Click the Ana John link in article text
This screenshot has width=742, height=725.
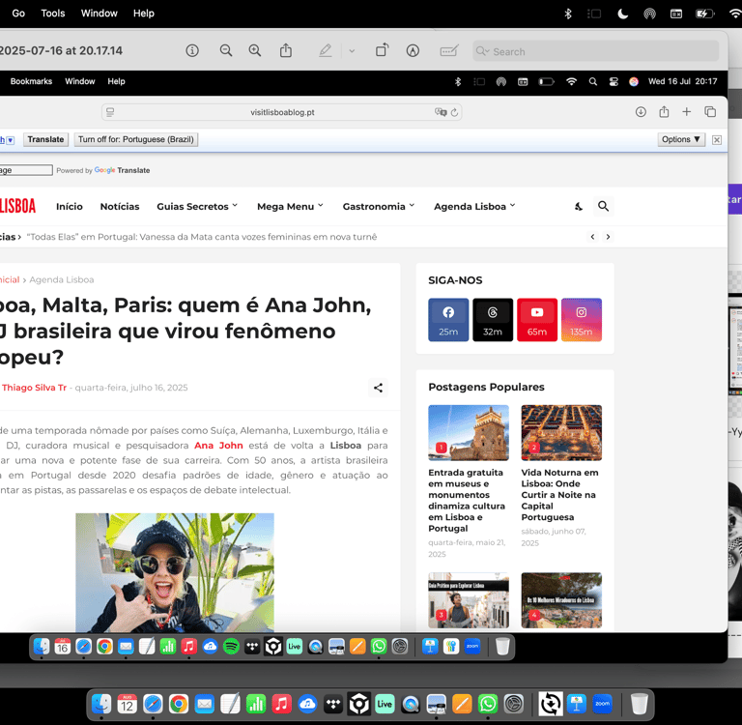point(218,446)
